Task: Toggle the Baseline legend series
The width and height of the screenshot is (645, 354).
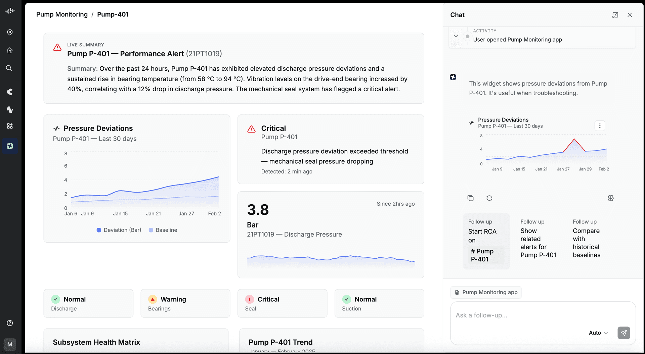Action: point(163,230)
